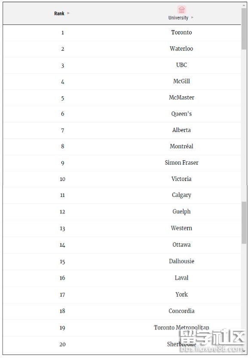This screenshot has height=358, width=251.
Task: Sort by Rank using its arrow
Action: pyautogui.click(x=68, y=13)
